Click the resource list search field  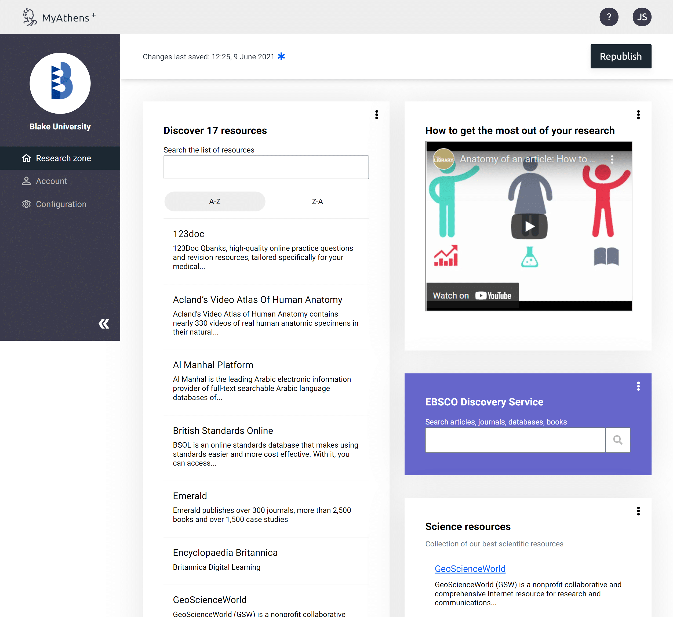(x=266, y=167)
